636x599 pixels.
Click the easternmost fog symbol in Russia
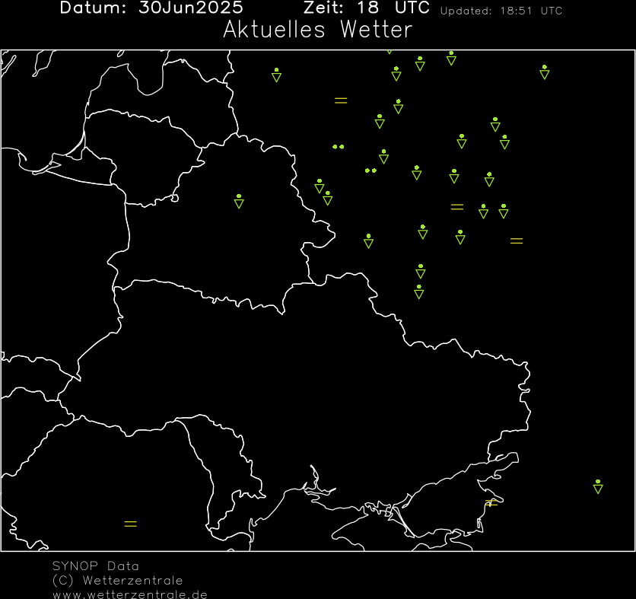(x=517, y=241)
